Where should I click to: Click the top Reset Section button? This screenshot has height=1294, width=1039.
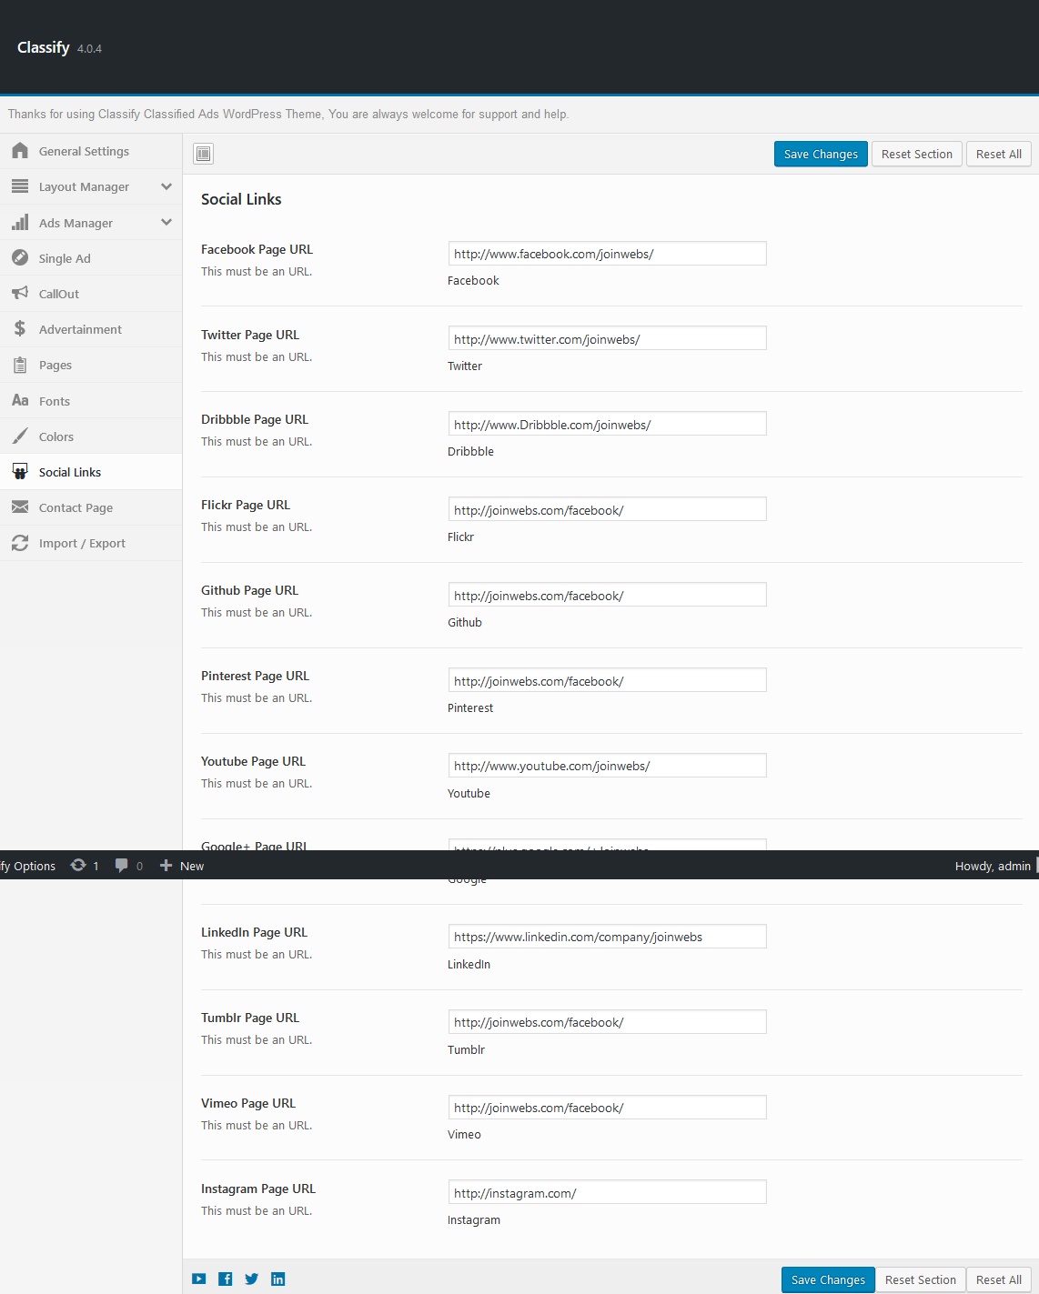(x=917, y=154)
